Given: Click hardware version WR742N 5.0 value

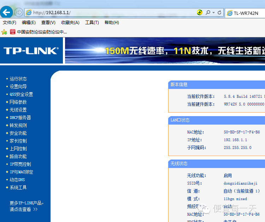Looking at the screenshot, I should point(244,104).
